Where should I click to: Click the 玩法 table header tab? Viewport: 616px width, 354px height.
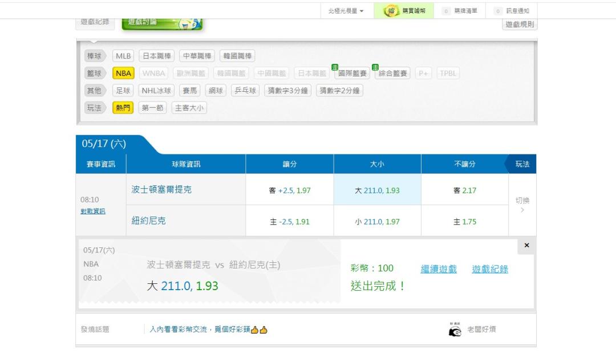coord(522,164)
